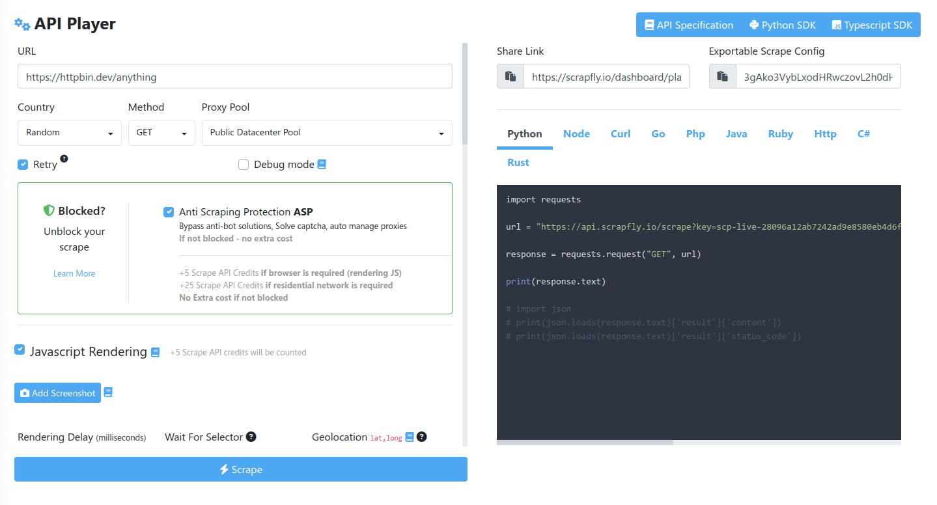Copy the Exportable Scrape Config
This screenshot has width=937, height=505.
[x=721, y=76]
